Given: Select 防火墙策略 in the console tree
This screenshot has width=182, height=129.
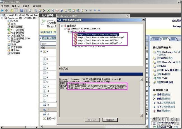Looking at the screenshot, I should click(x=17, y=27).
